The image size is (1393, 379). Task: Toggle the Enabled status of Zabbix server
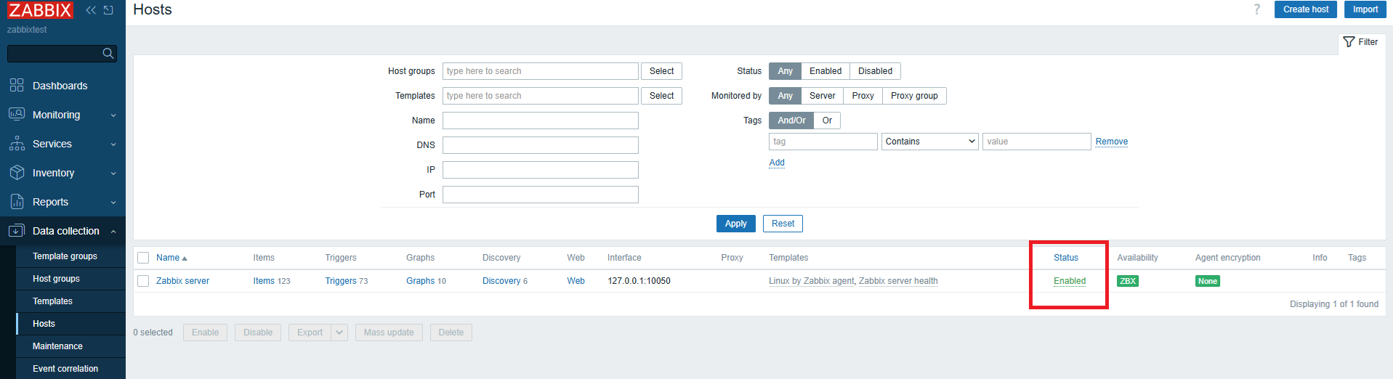[1070, 281]
